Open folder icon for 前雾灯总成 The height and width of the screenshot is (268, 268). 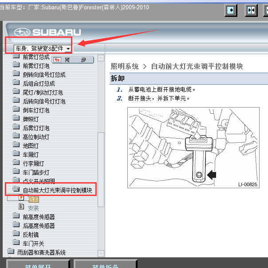[x=16, y=56]
